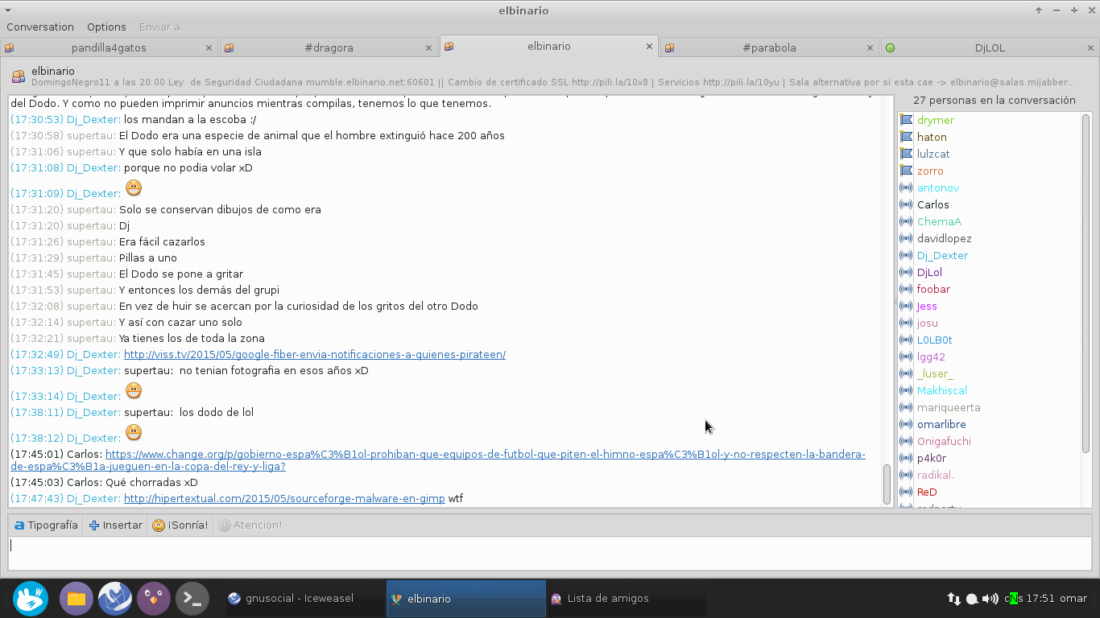Viewport: 1100px width, 618px height.
Task: Close the #dragora tab
Action: pyautogui.click(x=428, y=47)
